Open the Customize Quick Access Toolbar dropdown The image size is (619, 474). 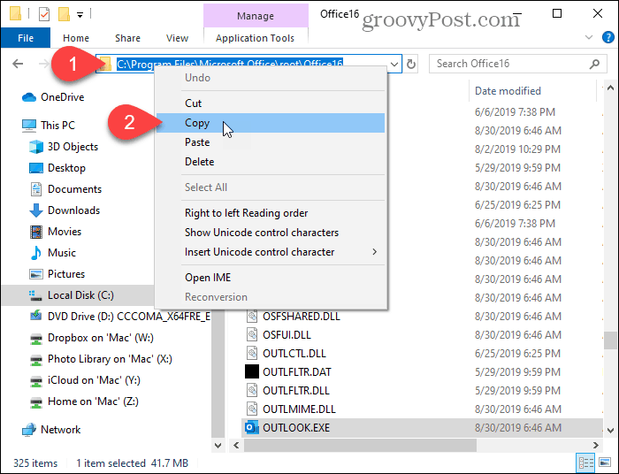80,15
